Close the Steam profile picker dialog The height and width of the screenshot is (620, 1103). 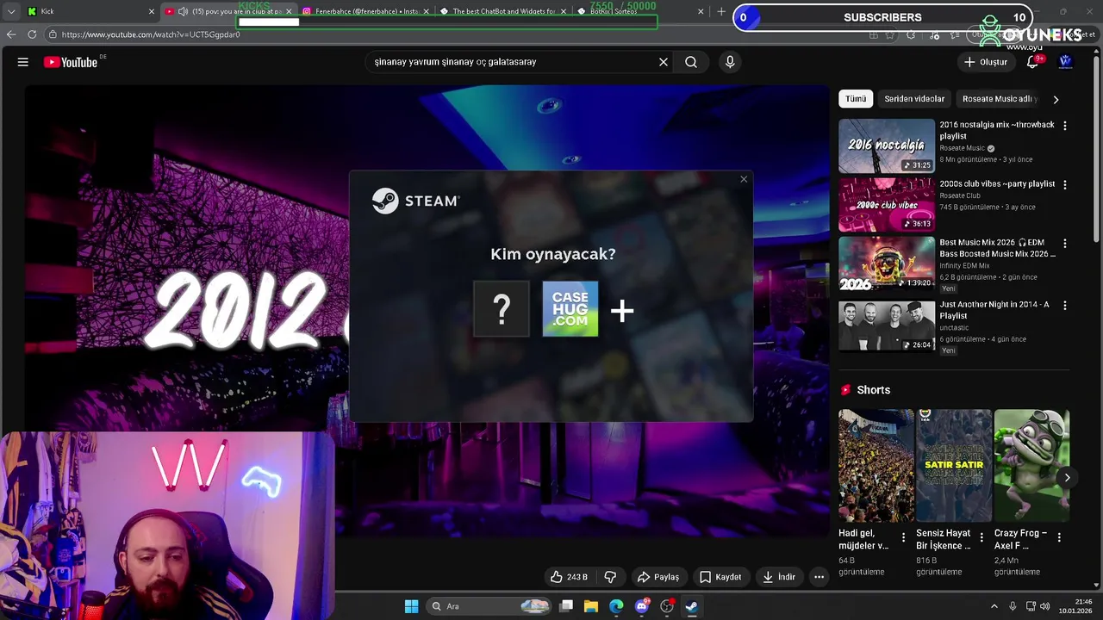[744, 179]
